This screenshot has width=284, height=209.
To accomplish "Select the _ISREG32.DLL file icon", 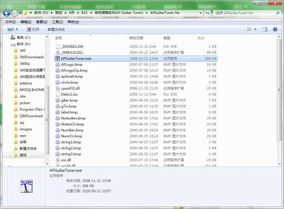I will coord(58,52).
